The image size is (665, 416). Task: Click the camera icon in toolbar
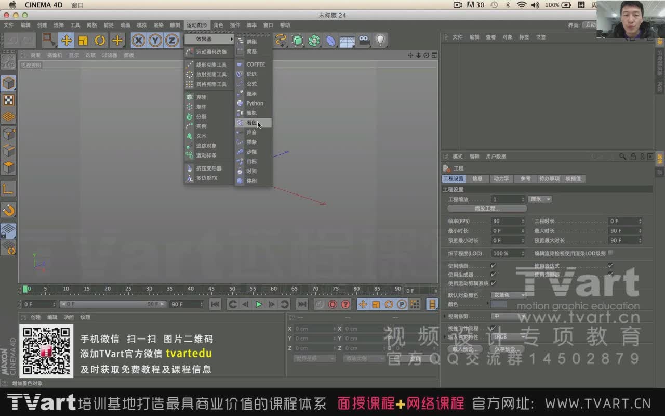(x=364, y=40)
